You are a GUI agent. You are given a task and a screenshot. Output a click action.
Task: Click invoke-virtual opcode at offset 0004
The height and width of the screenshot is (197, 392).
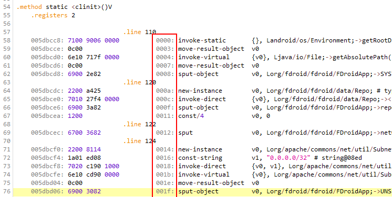point(204,57)
